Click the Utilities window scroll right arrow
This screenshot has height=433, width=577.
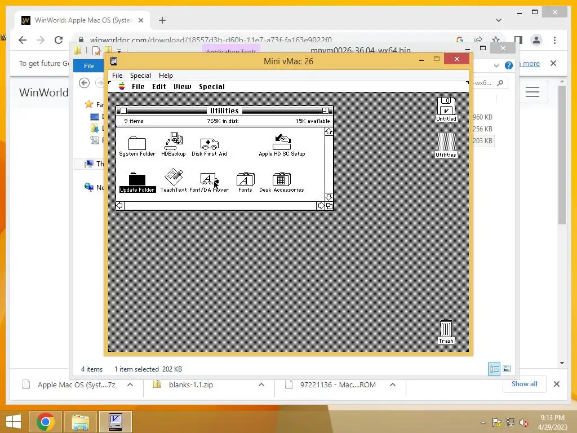click(x=321, y=205)
